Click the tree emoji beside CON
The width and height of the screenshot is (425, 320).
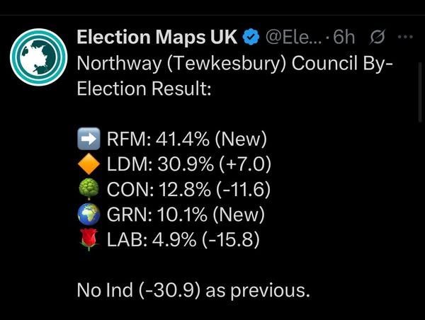(88, 190)
